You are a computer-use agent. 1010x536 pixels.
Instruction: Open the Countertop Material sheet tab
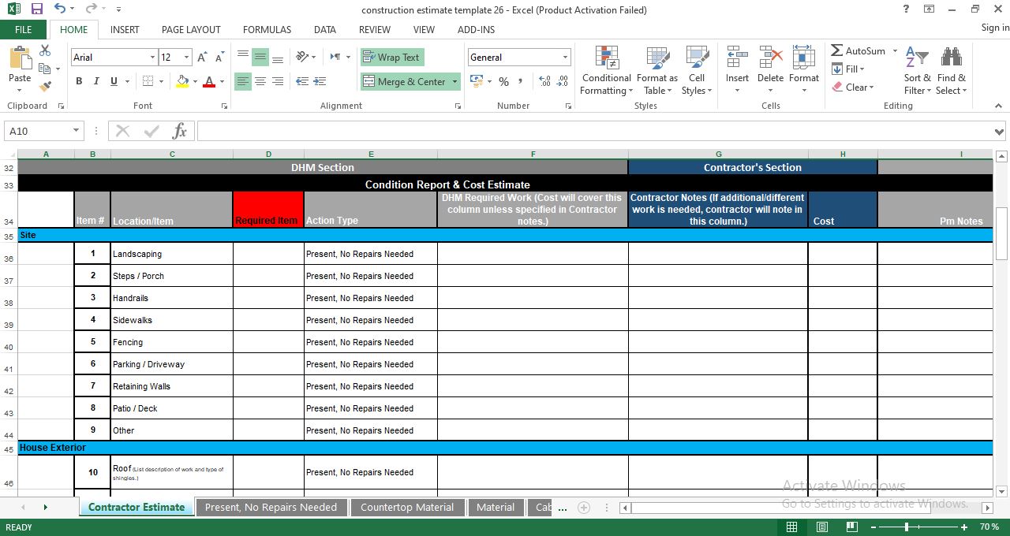coord(407,507)
